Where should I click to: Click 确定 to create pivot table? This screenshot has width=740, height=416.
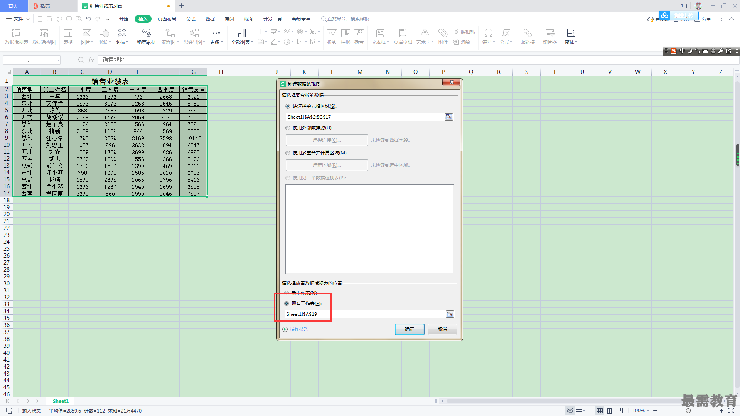[410, 329]
